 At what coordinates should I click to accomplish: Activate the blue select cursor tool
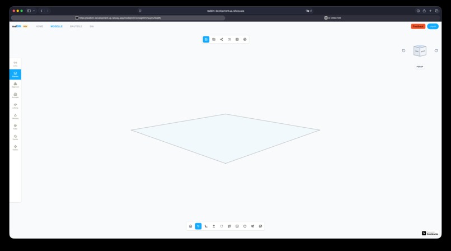198,226
